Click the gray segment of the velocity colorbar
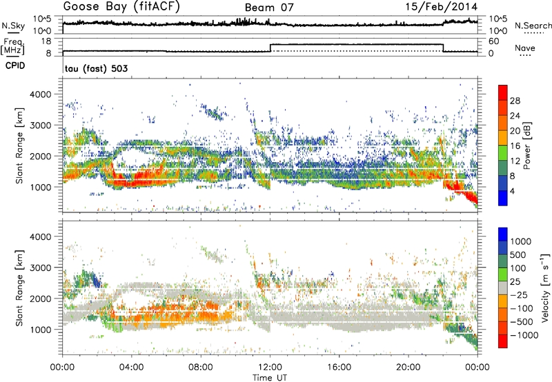This screenshot has width=552, height=382. pyautogui.click(x=503, y=288)
